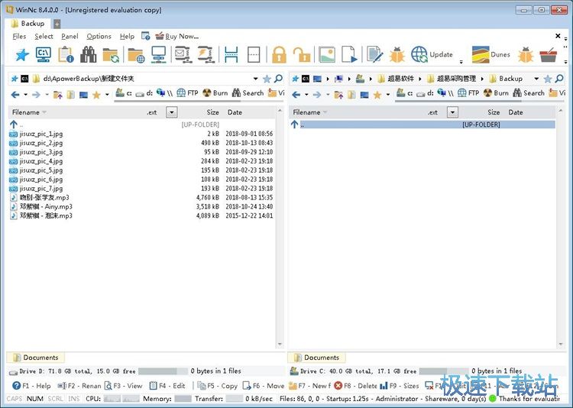Click the blue star favorites toolbar icon
This screenshot has height=408, width=573.
[22, 54]
